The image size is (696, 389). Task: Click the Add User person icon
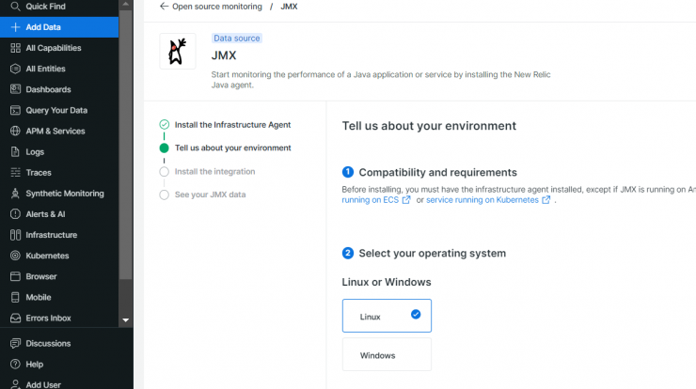pos(15,384)
